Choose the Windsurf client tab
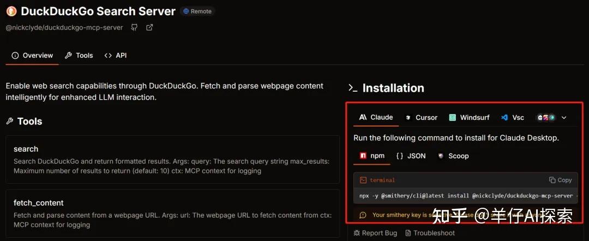Viewport: 589px width, 241px height. [x=469, y=117]
